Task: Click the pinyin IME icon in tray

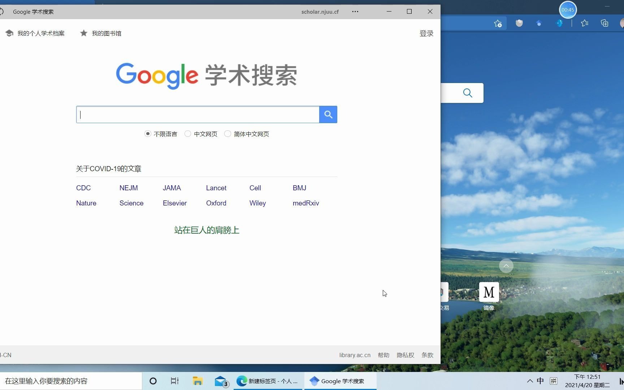Action: 554,381
